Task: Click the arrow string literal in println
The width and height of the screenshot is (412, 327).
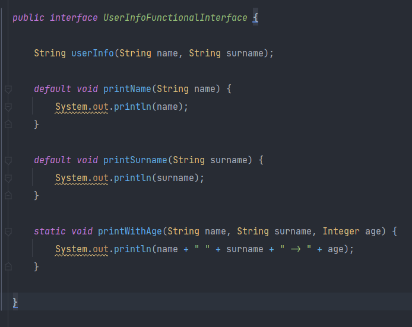Action: click(296, 249)
